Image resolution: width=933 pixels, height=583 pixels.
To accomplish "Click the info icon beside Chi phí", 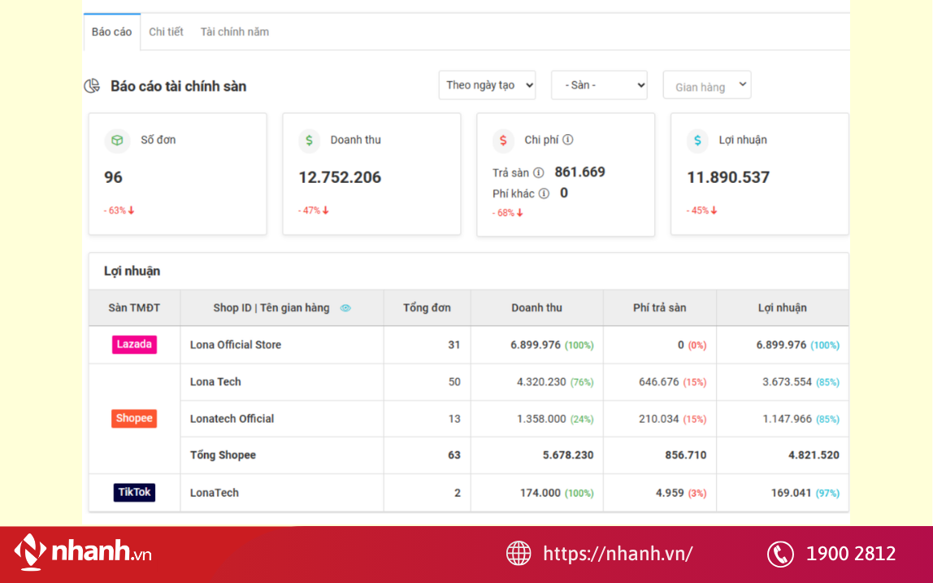I will (x=568, y=139).
